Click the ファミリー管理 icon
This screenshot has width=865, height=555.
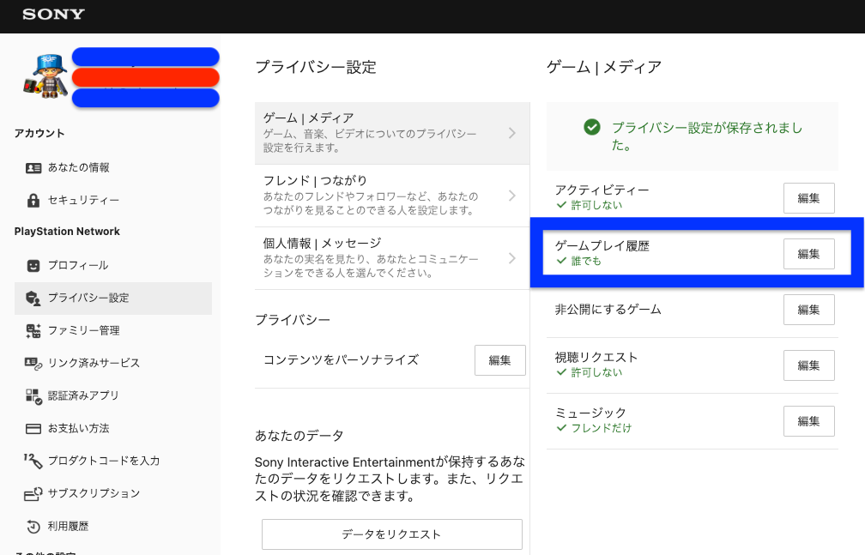pos(33,330)
